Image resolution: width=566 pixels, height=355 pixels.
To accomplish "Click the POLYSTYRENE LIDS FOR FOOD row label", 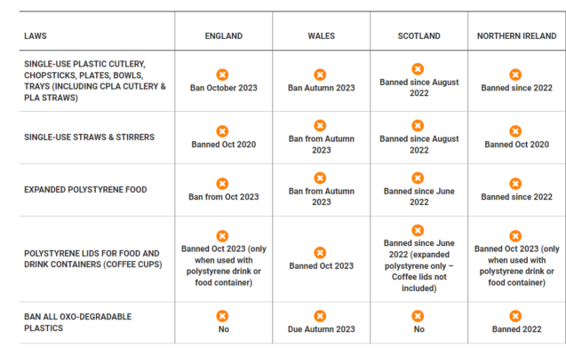I will point(93,259).
